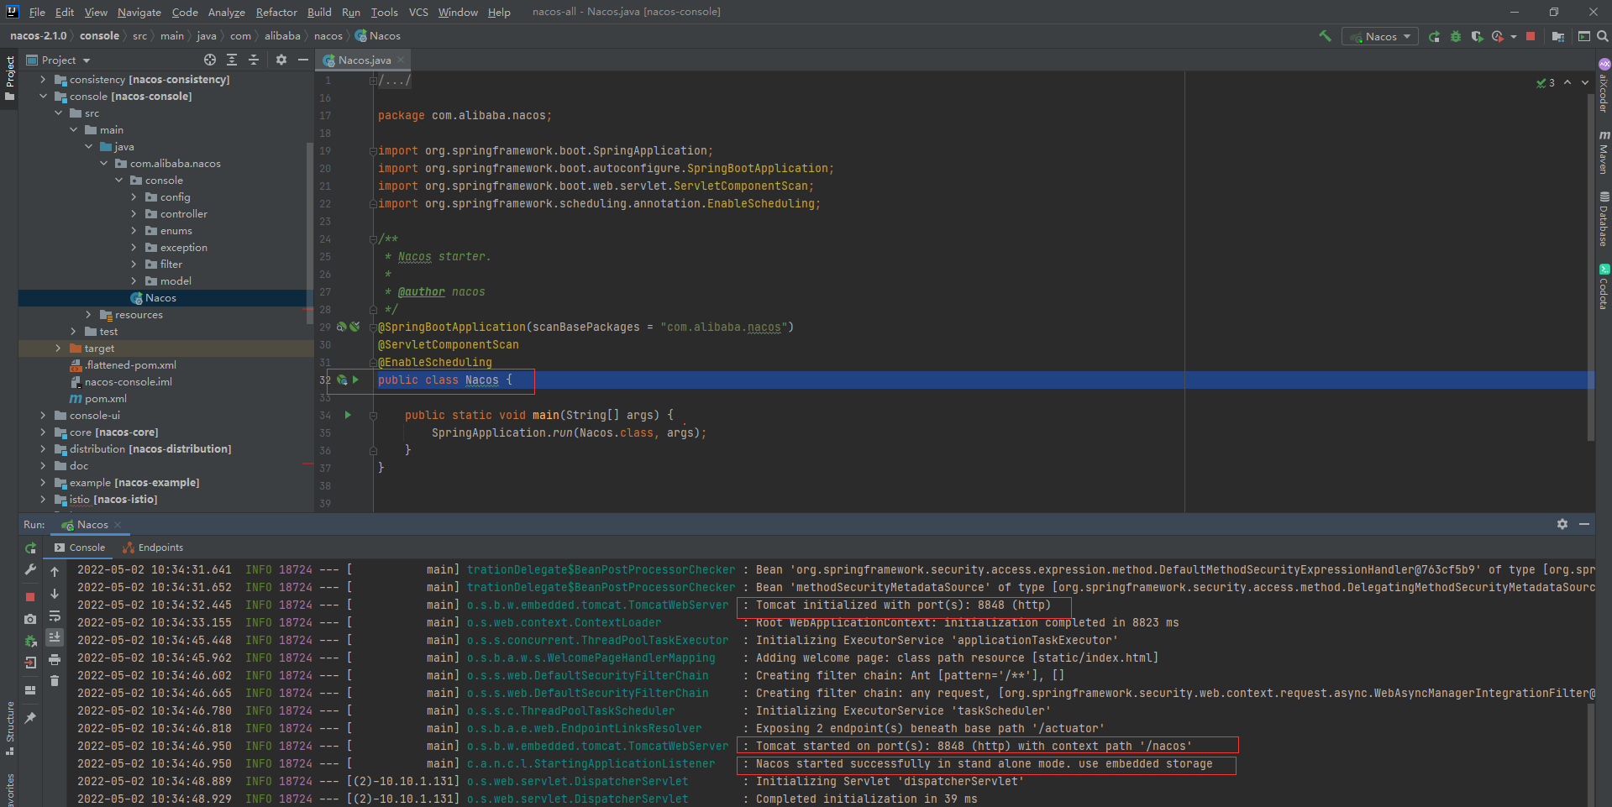Switch to the Endpoints tab
This screenshot has width=1612, height=807.
coord(153,548)
